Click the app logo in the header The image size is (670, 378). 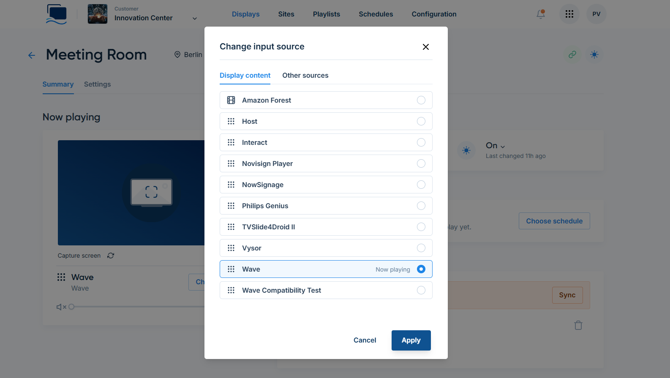click(57, 14)
